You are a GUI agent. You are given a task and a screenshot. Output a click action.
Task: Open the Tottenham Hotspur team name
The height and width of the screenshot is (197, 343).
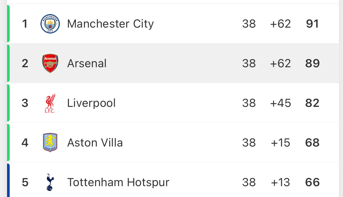118,182
